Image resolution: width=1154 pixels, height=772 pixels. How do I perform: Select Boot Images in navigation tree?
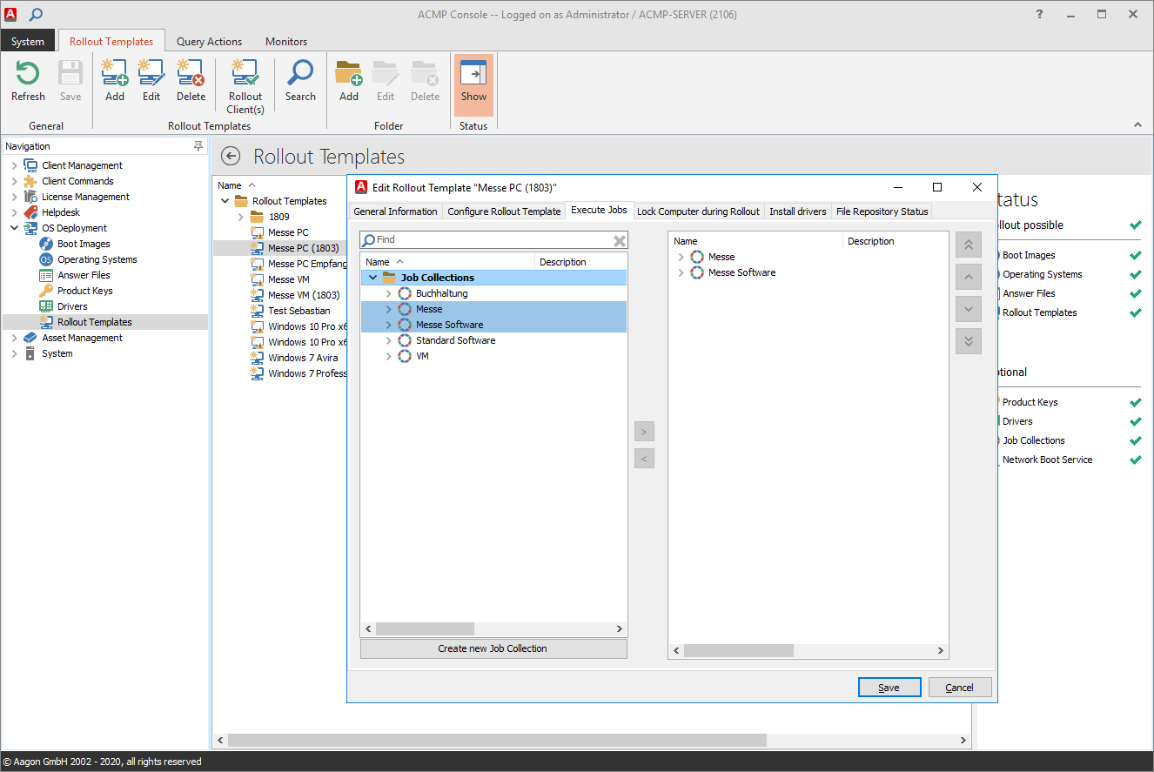pyautogui.click(x=84, y=244)
